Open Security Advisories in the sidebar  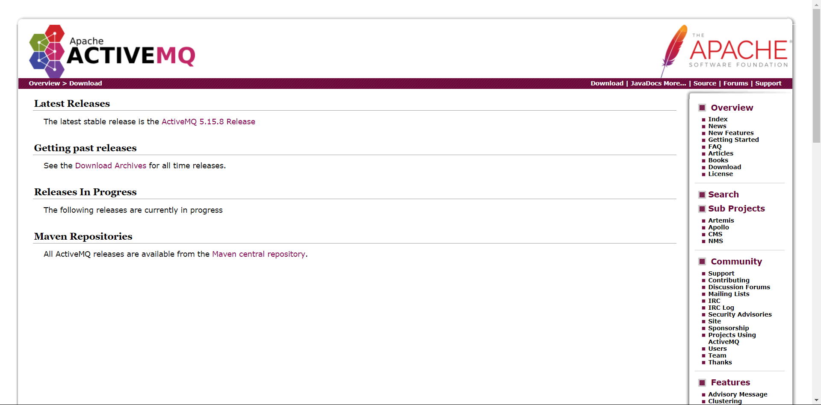click(x=740, y=314)
